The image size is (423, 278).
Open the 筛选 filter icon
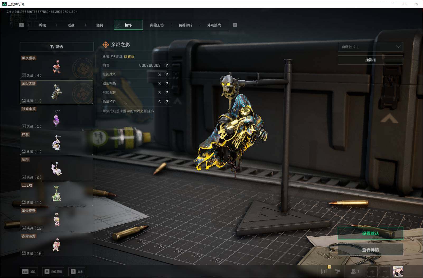[x=52, y=47]
